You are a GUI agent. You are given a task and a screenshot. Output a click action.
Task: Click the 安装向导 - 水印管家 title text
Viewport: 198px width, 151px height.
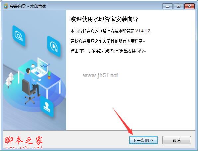coord(28,6)
